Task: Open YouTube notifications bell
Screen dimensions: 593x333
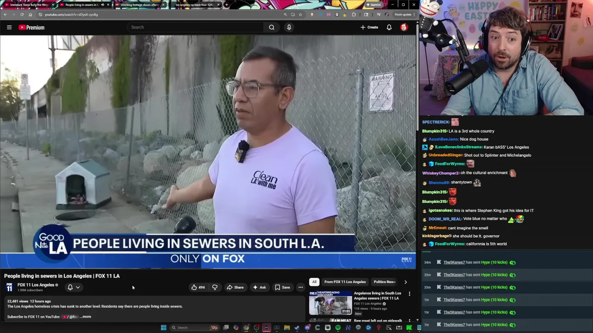Action: pyautogui.click(x=389, y=27)
